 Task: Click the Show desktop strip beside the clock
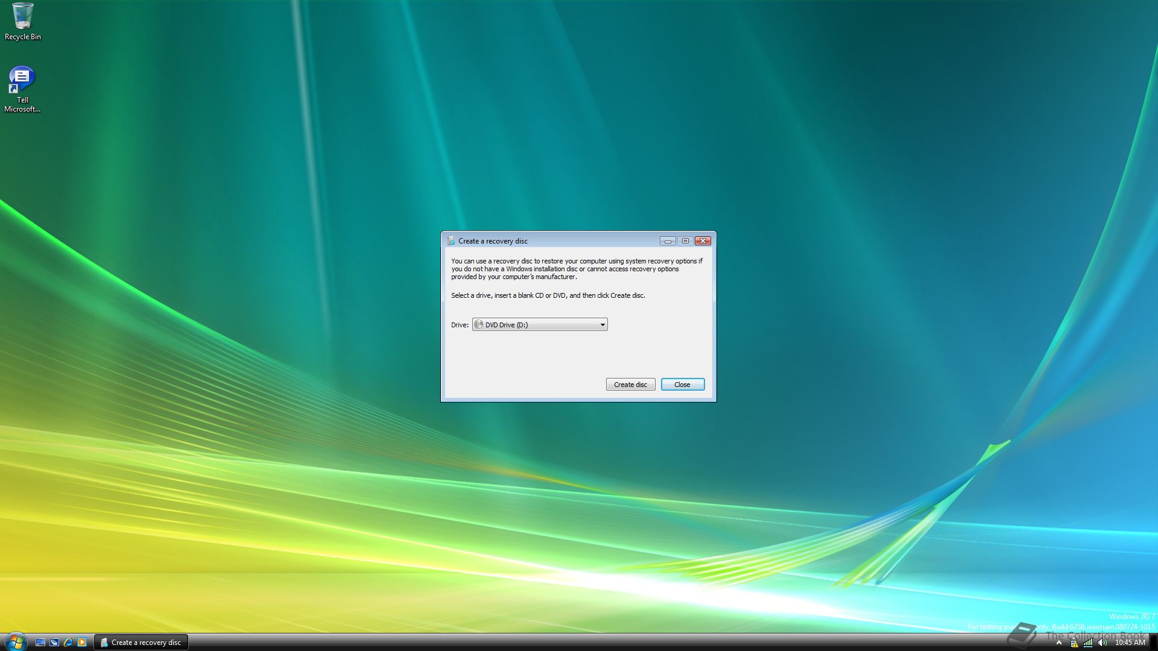(x=1154, y=643)
